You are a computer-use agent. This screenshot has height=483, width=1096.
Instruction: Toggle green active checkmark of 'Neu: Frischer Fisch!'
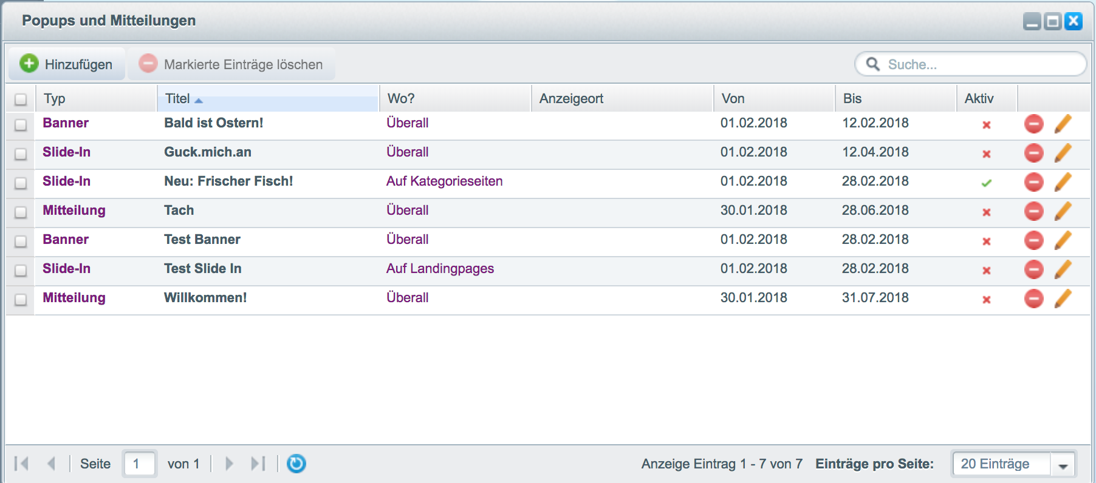coord(987,183)
